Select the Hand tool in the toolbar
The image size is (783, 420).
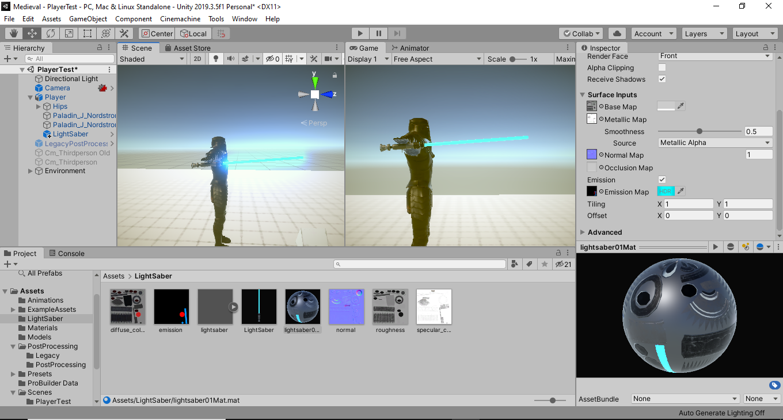(14, 33)
